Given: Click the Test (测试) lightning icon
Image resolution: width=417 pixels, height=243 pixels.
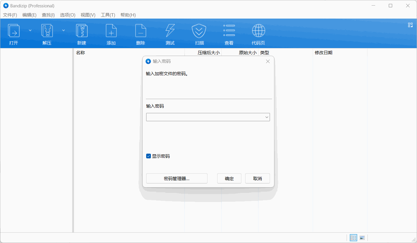Looking at the screenshot, I should [170, 31].
